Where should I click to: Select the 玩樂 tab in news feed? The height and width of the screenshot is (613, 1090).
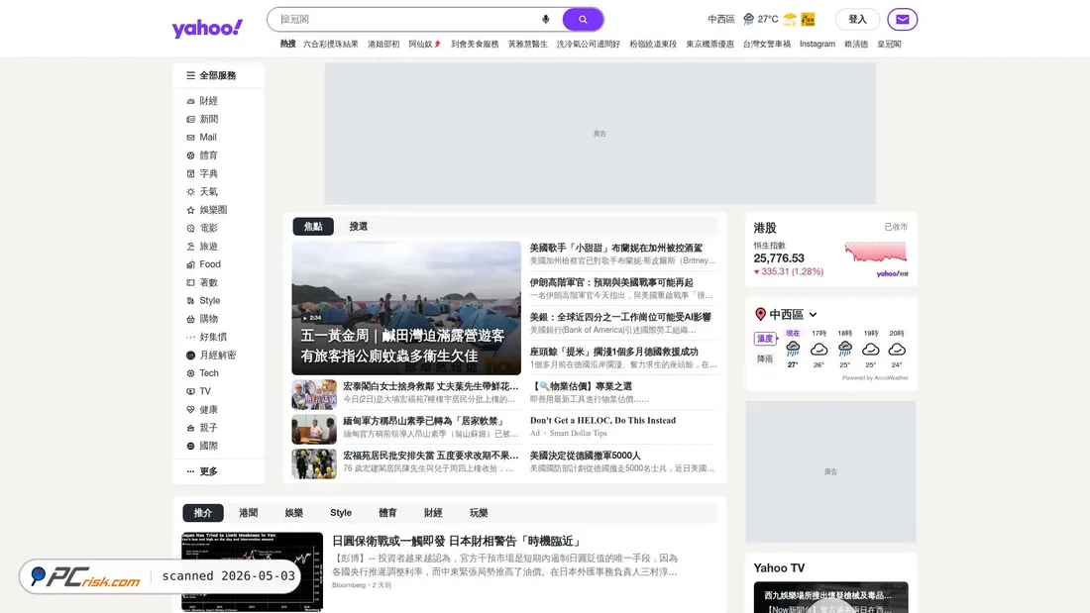479,513
